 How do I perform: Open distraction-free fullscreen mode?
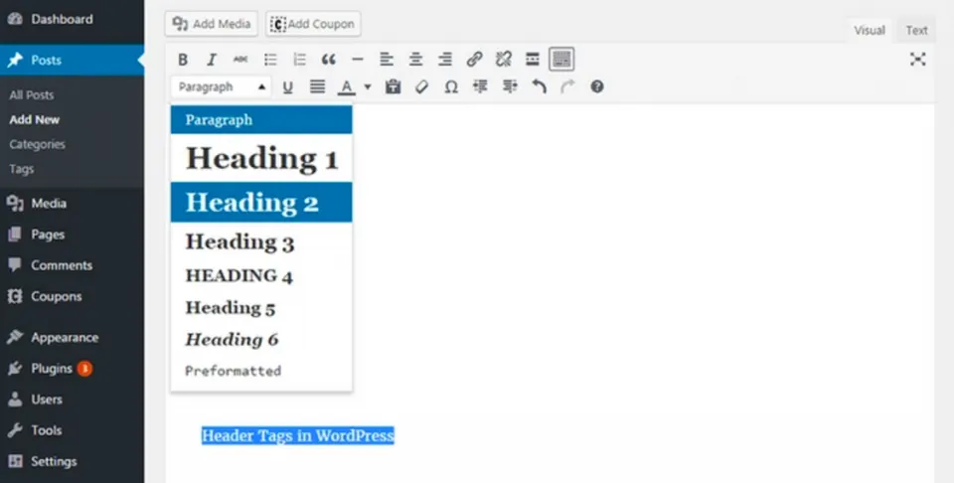[x=917, y=60]
